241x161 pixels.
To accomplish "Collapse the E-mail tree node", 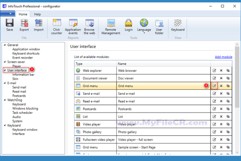I will pyautogui.click(x=5, y=83).
